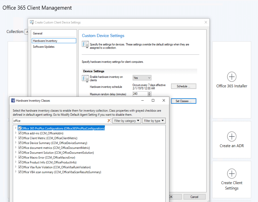Click the X to clear the office search text
Viewport: 258px width, 202px height.
(x=109, y=120)
